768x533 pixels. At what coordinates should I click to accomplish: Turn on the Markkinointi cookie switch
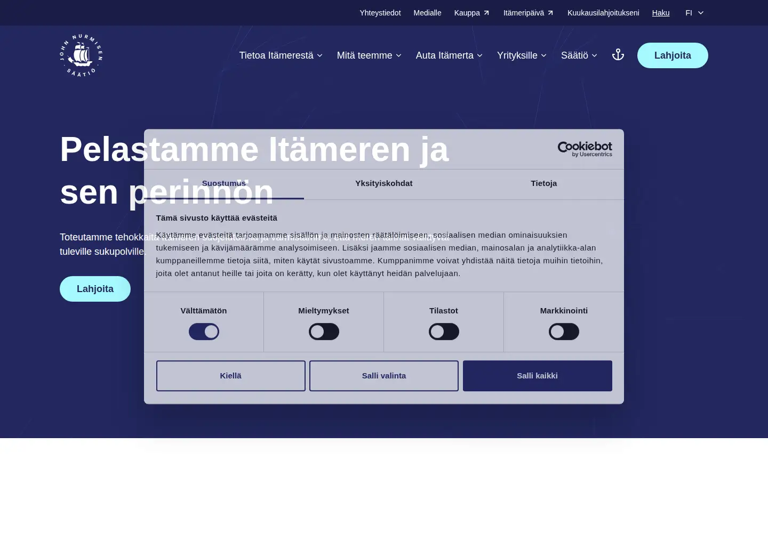click(x=564, y=332)
